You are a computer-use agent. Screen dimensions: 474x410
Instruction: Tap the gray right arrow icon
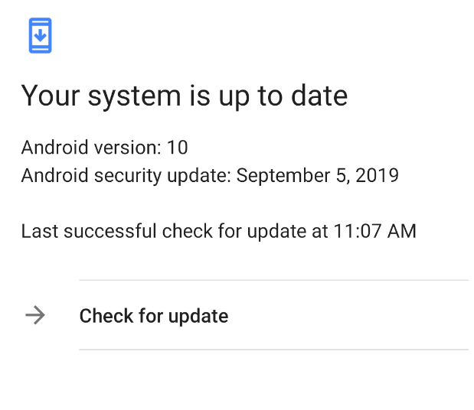(x=35, y=315)
